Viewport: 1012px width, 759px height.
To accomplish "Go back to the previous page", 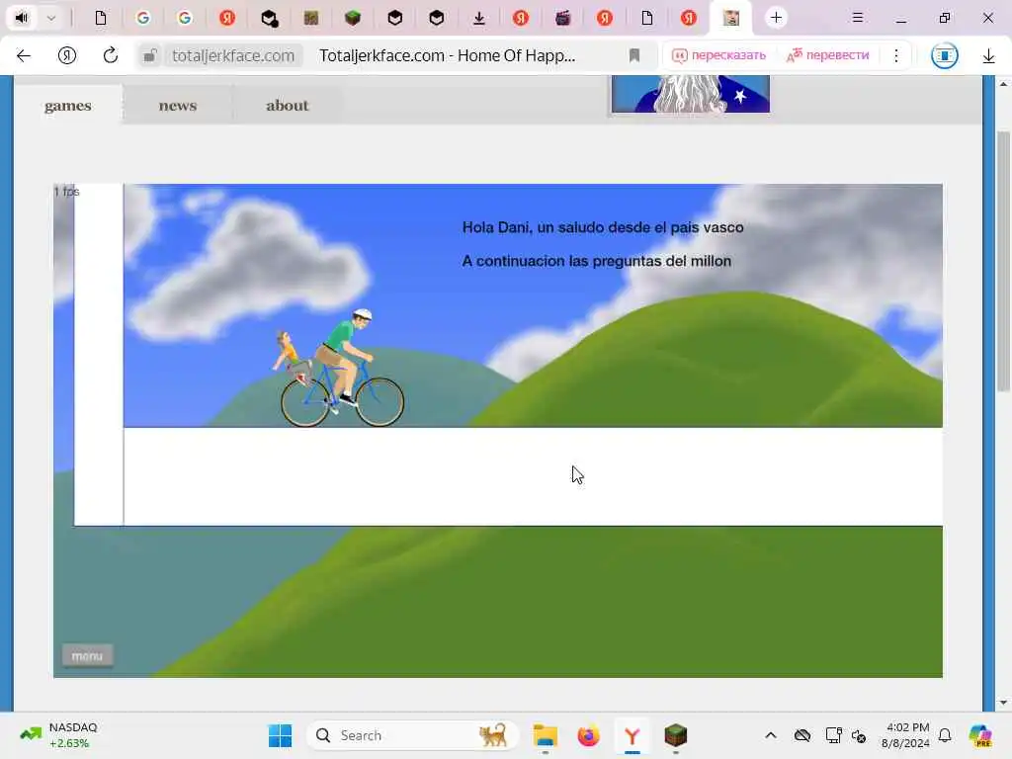I will 24,55.
